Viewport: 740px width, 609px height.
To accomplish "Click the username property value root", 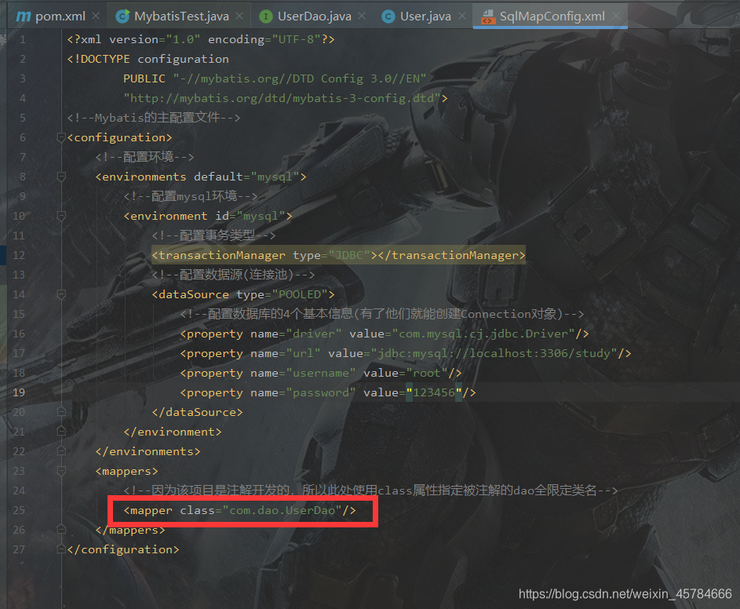I will point(427,373).
